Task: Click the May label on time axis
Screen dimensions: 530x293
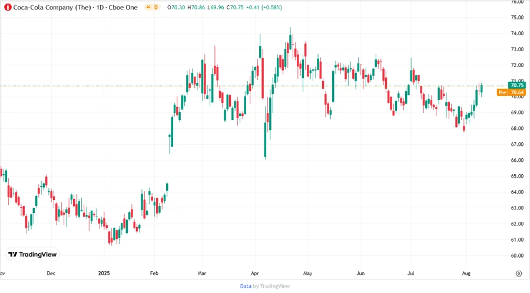Action: point(307,274)
